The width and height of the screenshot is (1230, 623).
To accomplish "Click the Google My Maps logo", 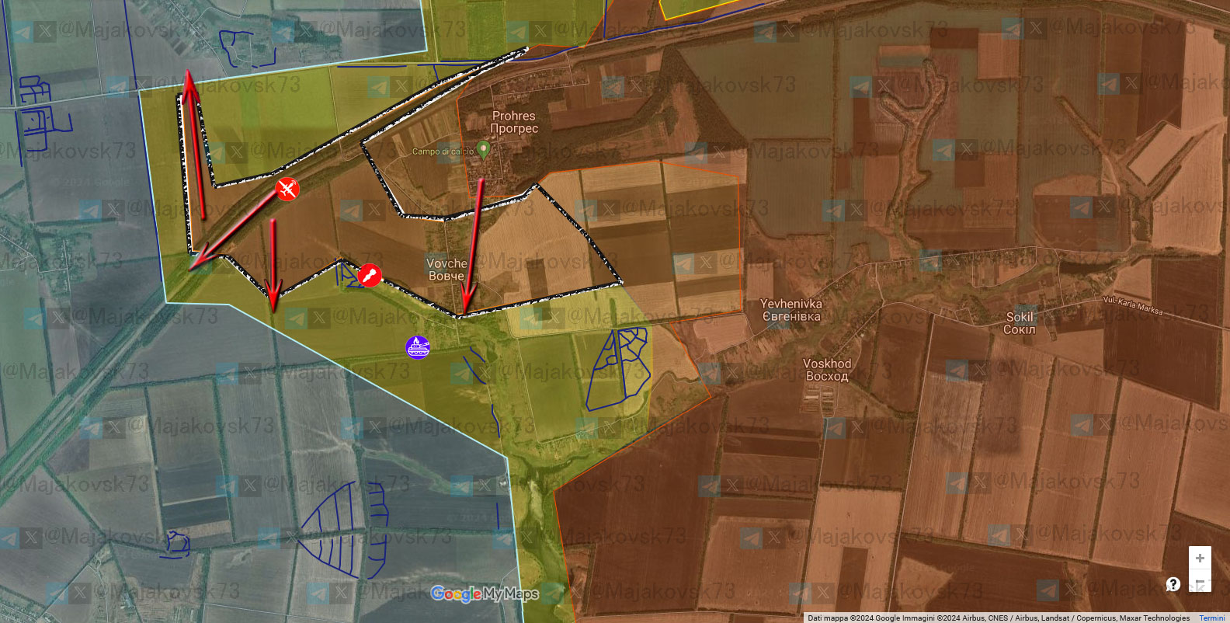I will (x=485, y=594).
